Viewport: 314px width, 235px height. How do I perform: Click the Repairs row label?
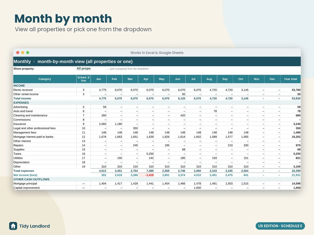(x=18, y=145)
